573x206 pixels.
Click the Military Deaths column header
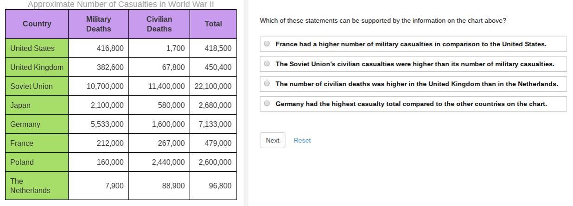click(98, 24)
